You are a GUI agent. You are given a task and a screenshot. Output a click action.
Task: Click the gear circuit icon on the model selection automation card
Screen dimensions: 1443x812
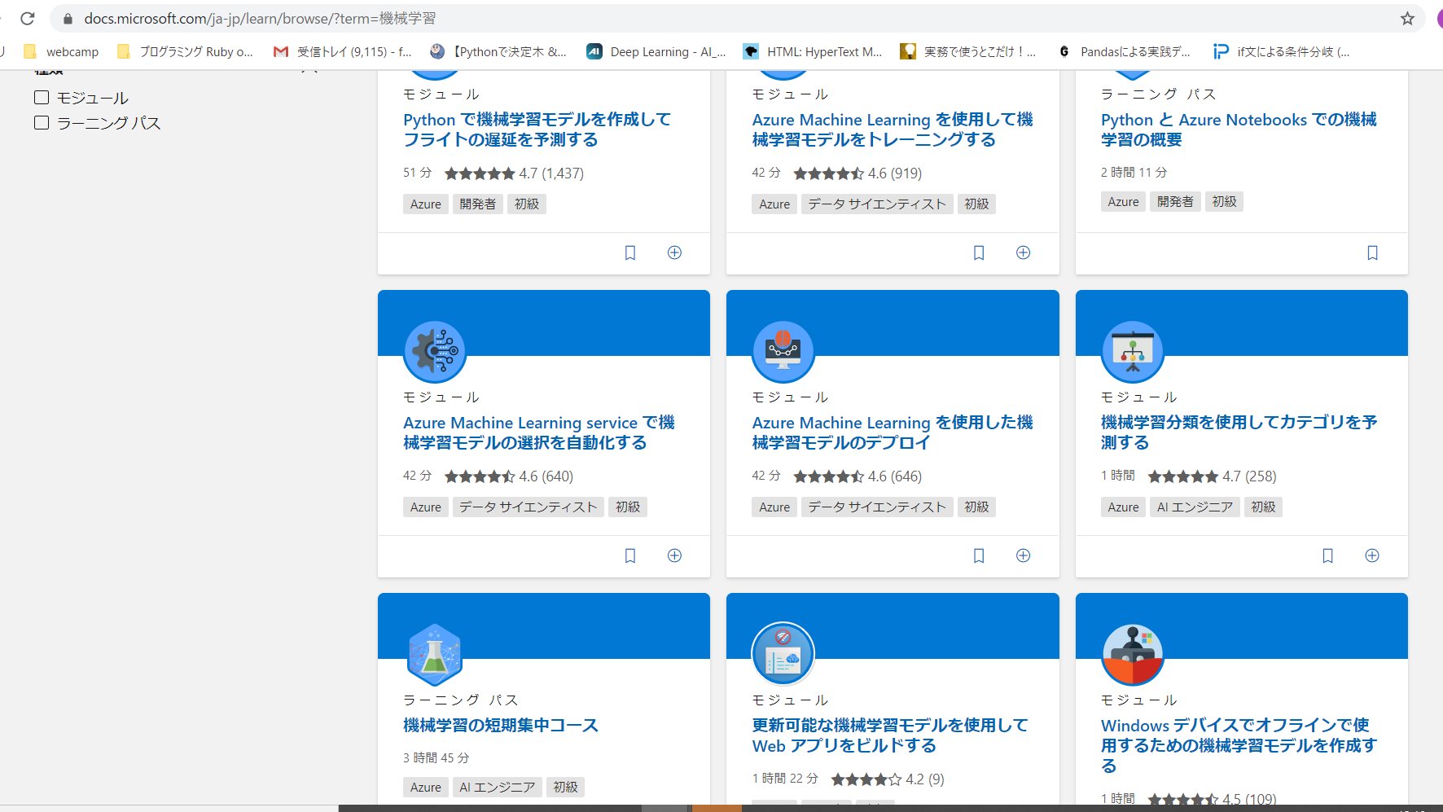pos(434,351)
